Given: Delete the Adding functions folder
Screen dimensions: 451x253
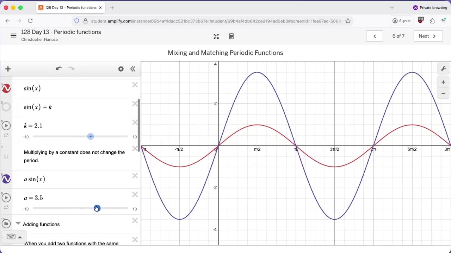Looking at the screenshot, I should tap(135, 221).
